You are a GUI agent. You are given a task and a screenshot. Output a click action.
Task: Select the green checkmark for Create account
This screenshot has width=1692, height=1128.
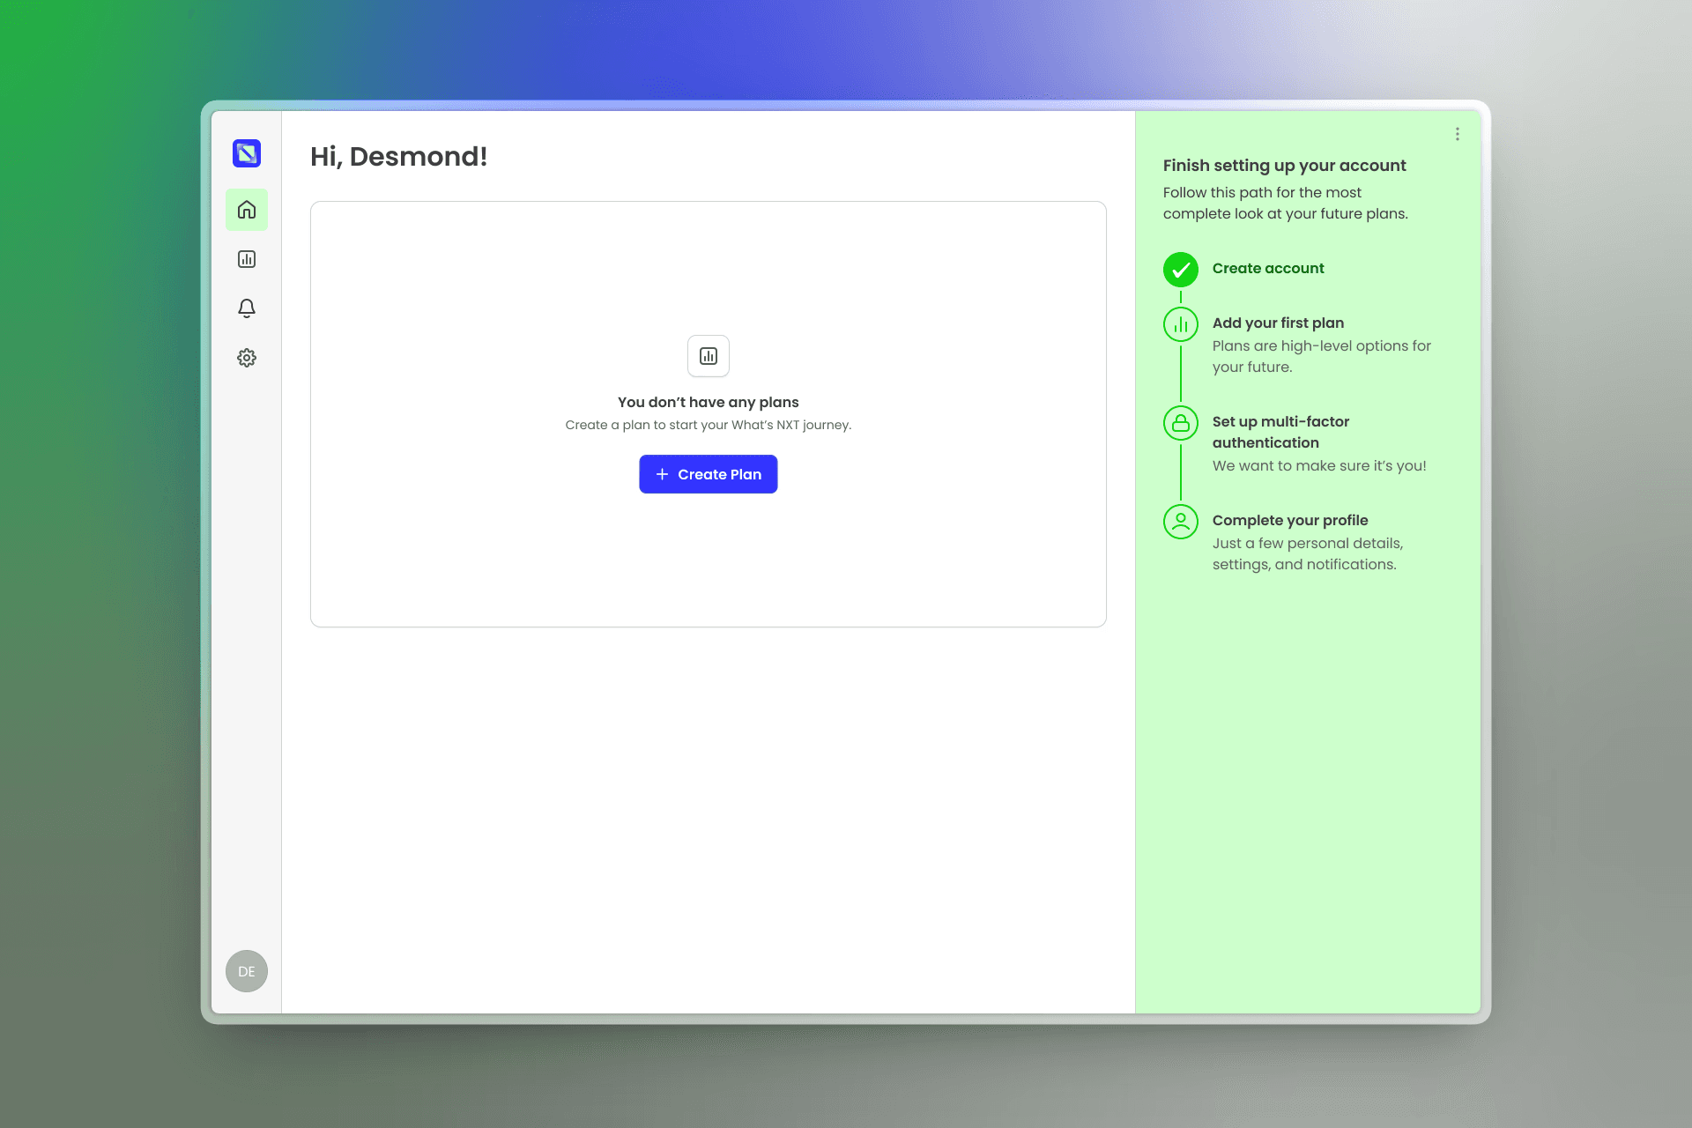point(1180,270)
